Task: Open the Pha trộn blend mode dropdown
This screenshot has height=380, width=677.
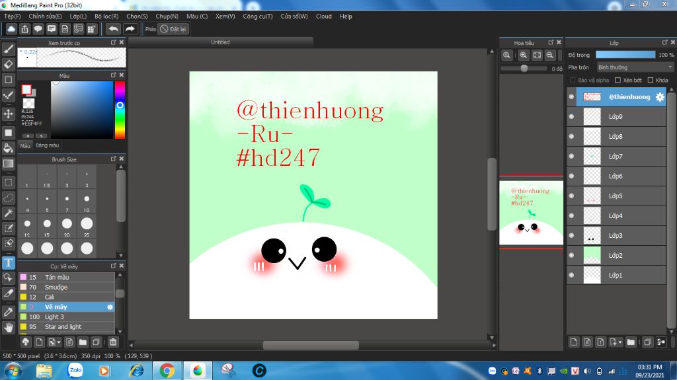Action: pyautogui.click(x=635, y=67)
